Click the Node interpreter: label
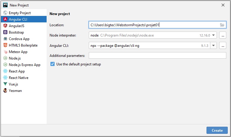 click(63, 35)
